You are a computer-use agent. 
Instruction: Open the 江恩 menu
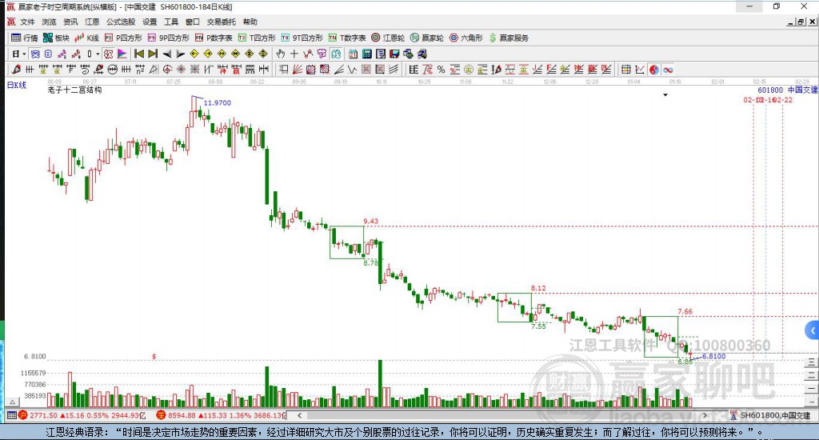click(x=92, y=22)
